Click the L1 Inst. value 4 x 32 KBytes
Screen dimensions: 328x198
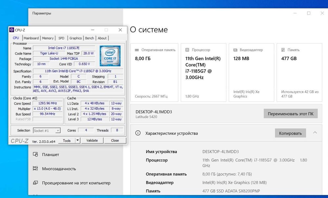[94, 108]
